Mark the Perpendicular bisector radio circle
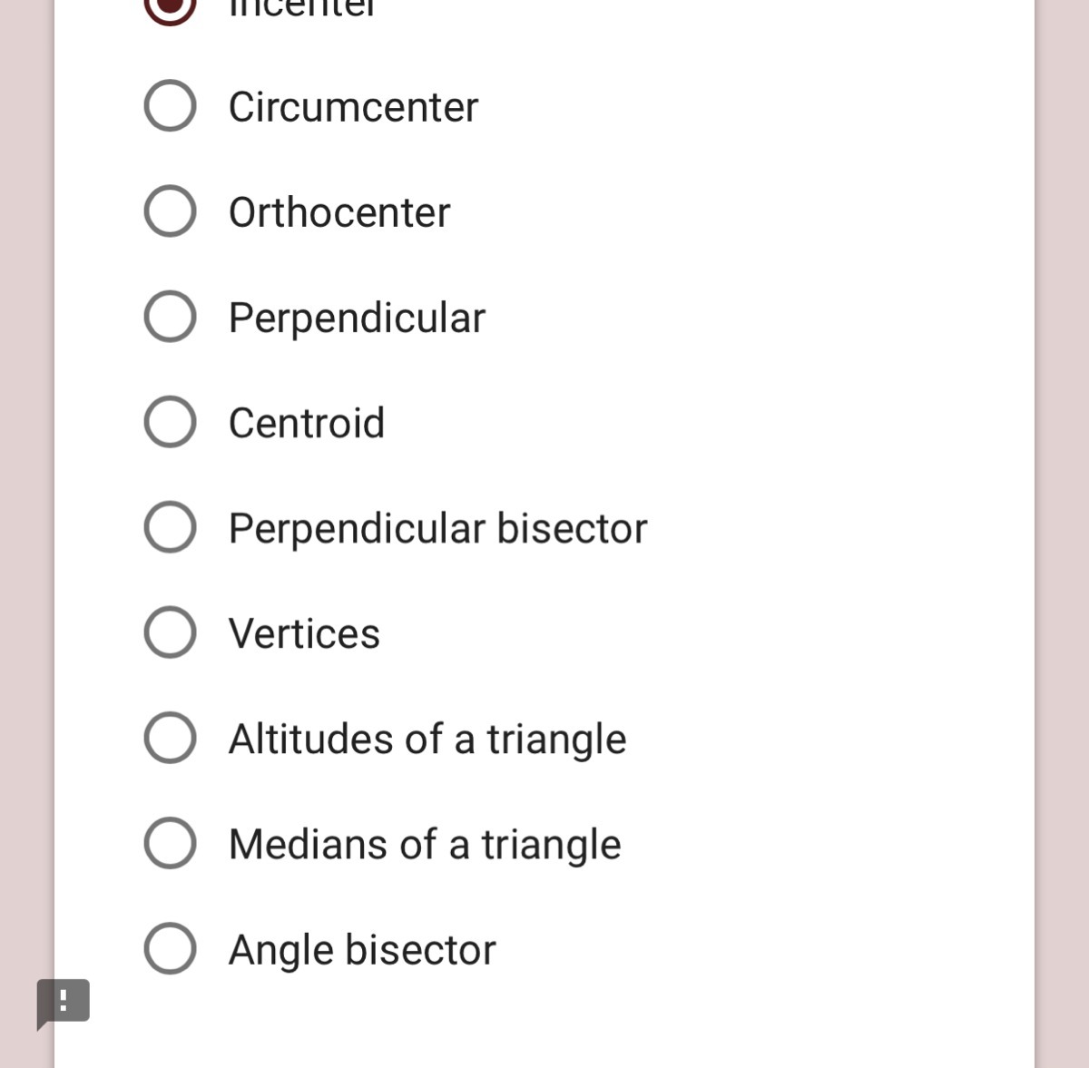This screenshot has height=1068, width=1089. 170,527
